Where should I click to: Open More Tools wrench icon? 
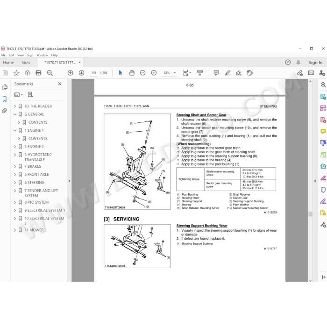coord(323,225)
